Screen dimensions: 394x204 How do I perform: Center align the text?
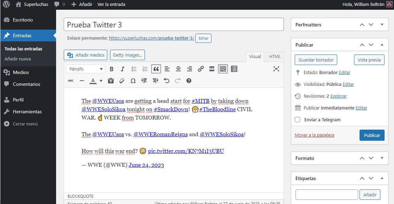[178, 69]
